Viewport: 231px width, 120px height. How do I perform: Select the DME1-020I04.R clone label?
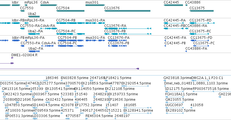(24, 55)
